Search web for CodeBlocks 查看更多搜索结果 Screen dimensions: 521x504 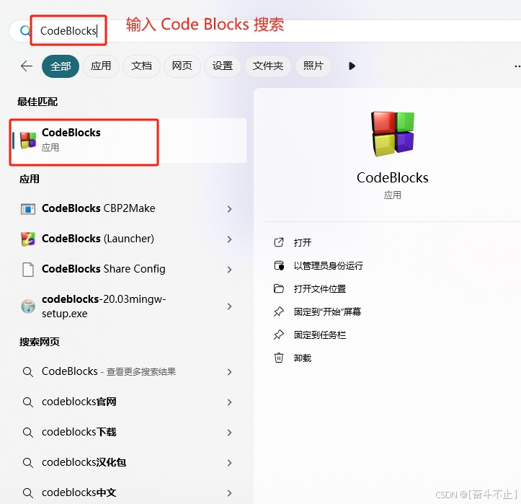(x=128, y=371)
